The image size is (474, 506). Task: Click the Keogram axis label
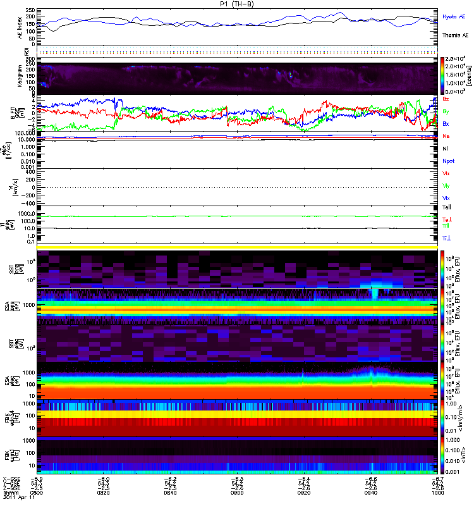click(20, 75)
